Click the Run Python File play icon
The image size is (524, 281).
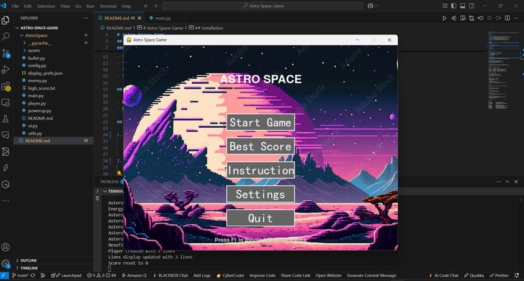[x=444, y=18]
